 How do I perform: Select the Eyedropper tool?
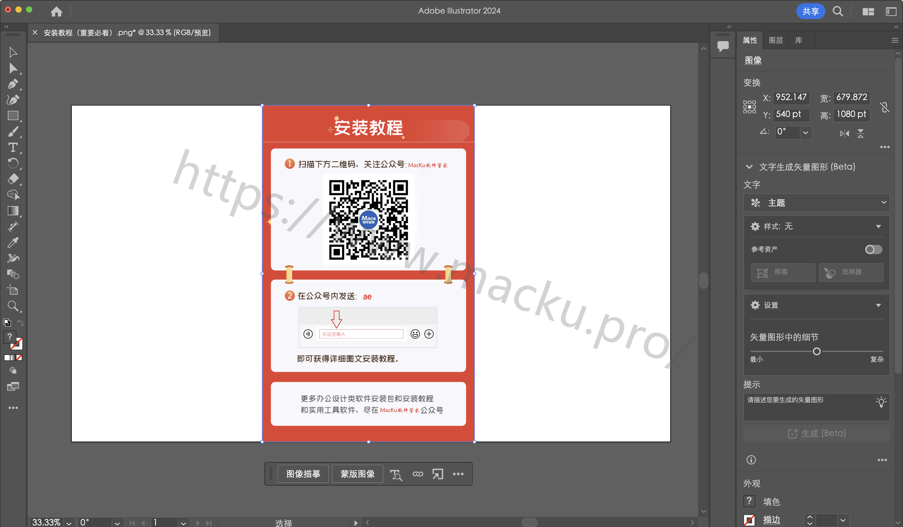13,242
